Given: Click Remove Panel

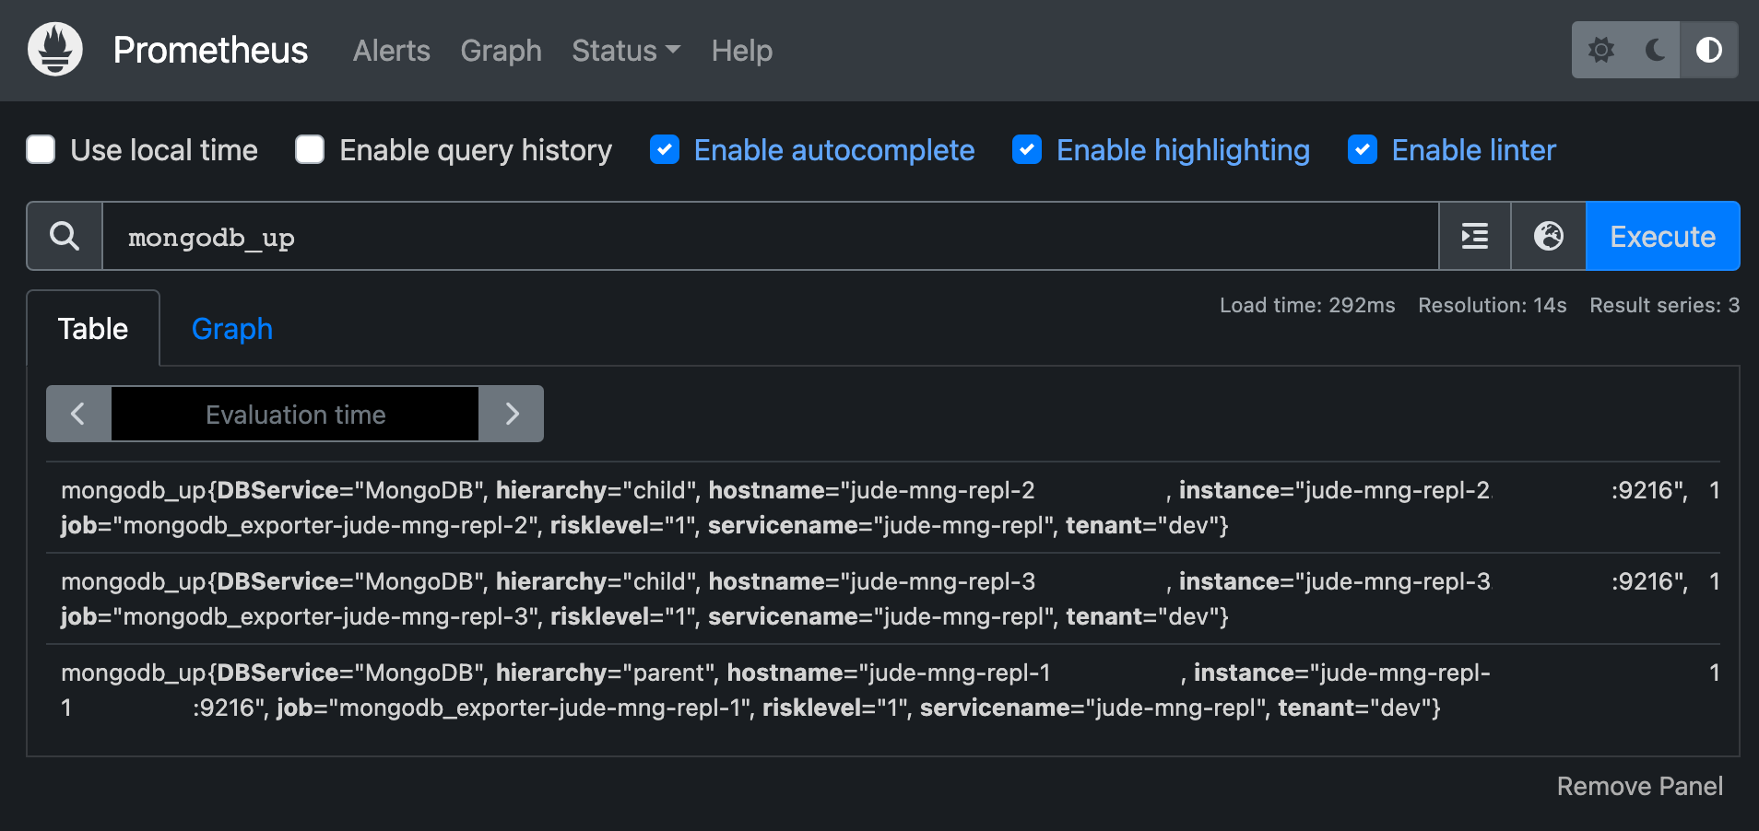Looking at the screenshot, I should pyautogui.click(x=1639, y=786).
